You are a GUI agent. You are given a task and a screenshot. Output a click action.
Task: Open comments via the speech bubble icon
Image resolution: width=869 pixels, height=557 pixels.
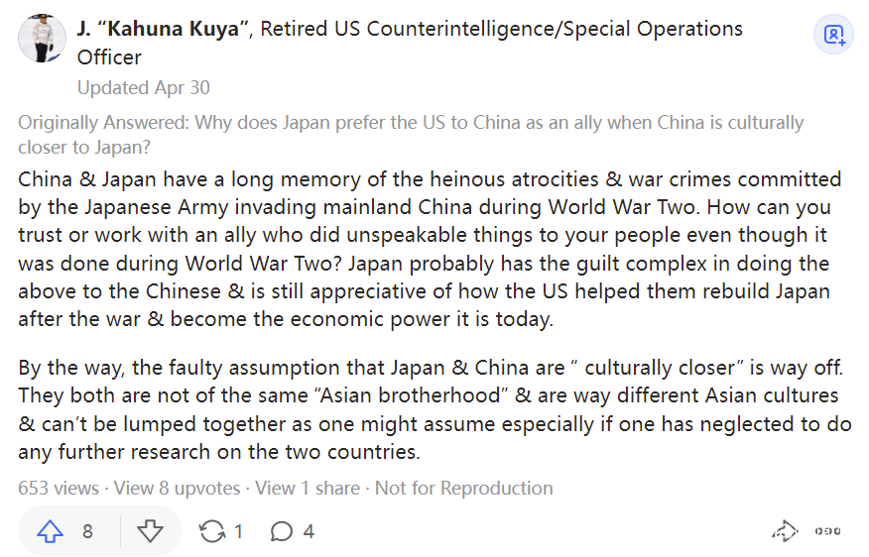coord(282,532)
